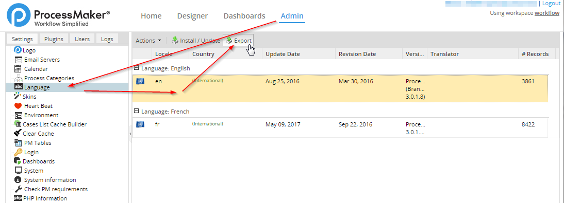This screenshot has width=564, height=203.
Task: Click the Skins wand icon
Action: 18,96
